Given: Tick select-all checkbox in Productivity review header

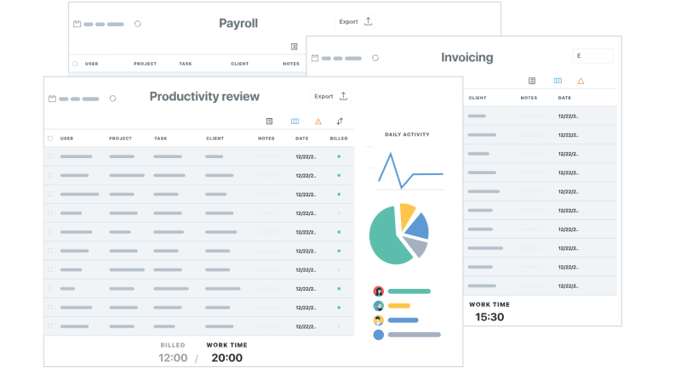Looking at the screenshot, I should 50,138.
